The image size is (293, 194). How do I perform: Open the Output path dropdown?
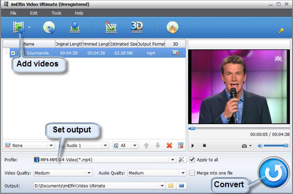click(162, 186)
